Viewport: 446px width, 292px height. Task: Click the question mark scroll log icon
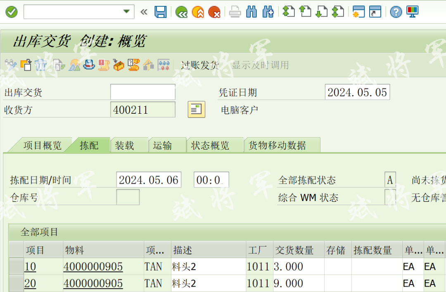pyautogui.click(x=133, y=65)
